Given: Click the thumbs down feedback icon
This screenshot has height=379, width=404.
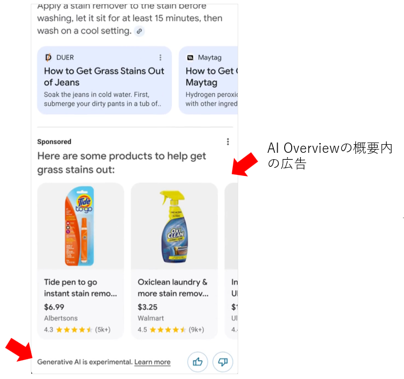Looking at the screenshot, I should [223, 362].
